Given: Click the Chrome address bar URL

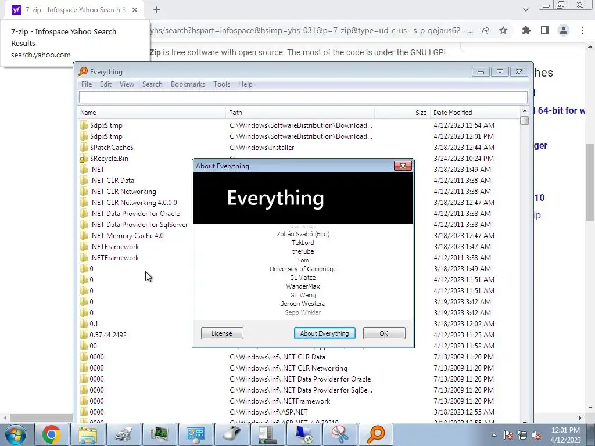Looking at the screenshot, I should click(311, 31).
